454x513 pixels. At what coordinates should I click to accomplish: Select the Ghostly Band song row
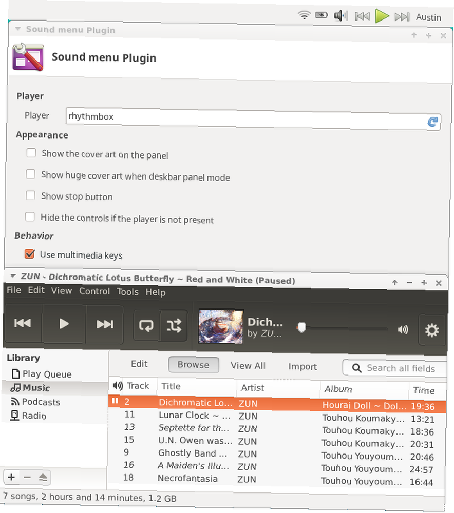click(276, 454)
